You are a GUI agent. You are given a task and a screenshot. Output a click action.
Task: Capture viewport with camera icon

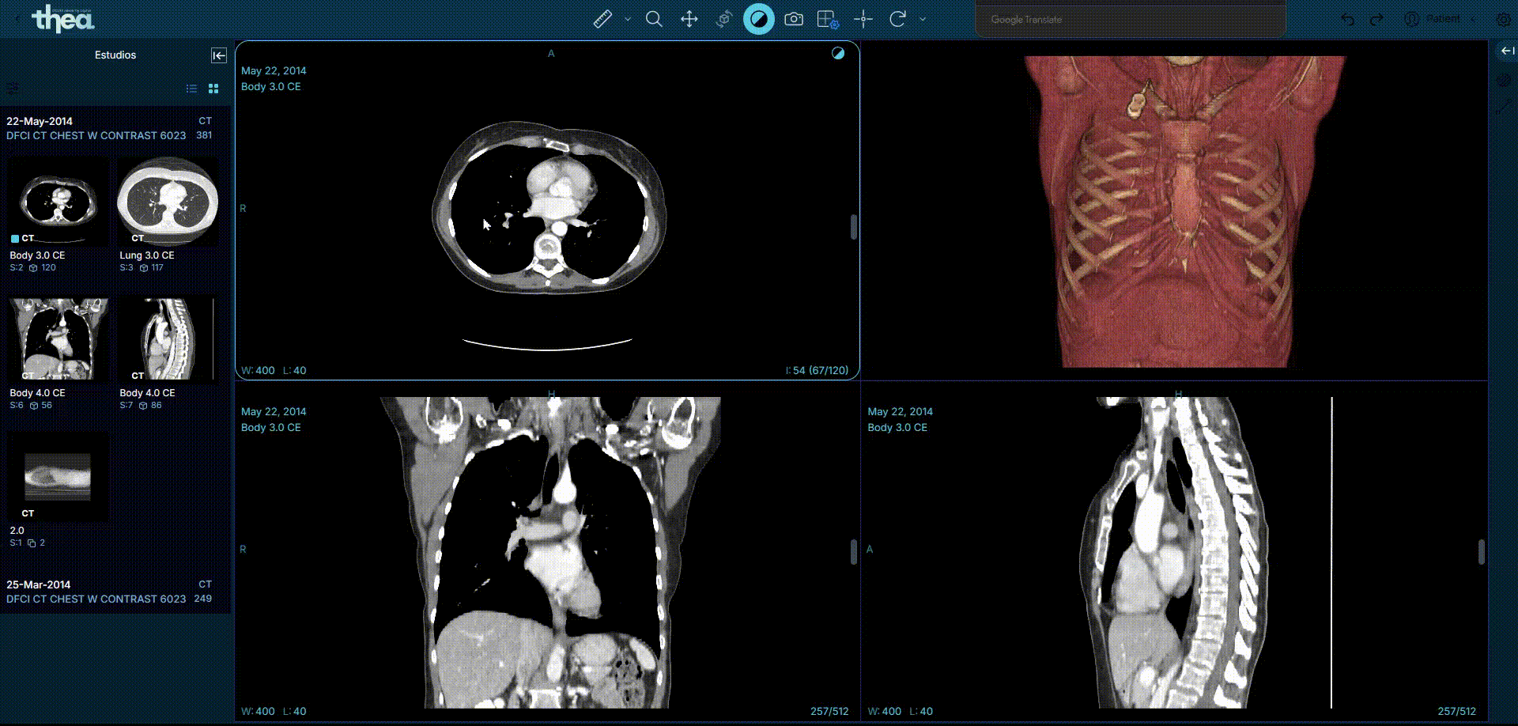(794, 19)
